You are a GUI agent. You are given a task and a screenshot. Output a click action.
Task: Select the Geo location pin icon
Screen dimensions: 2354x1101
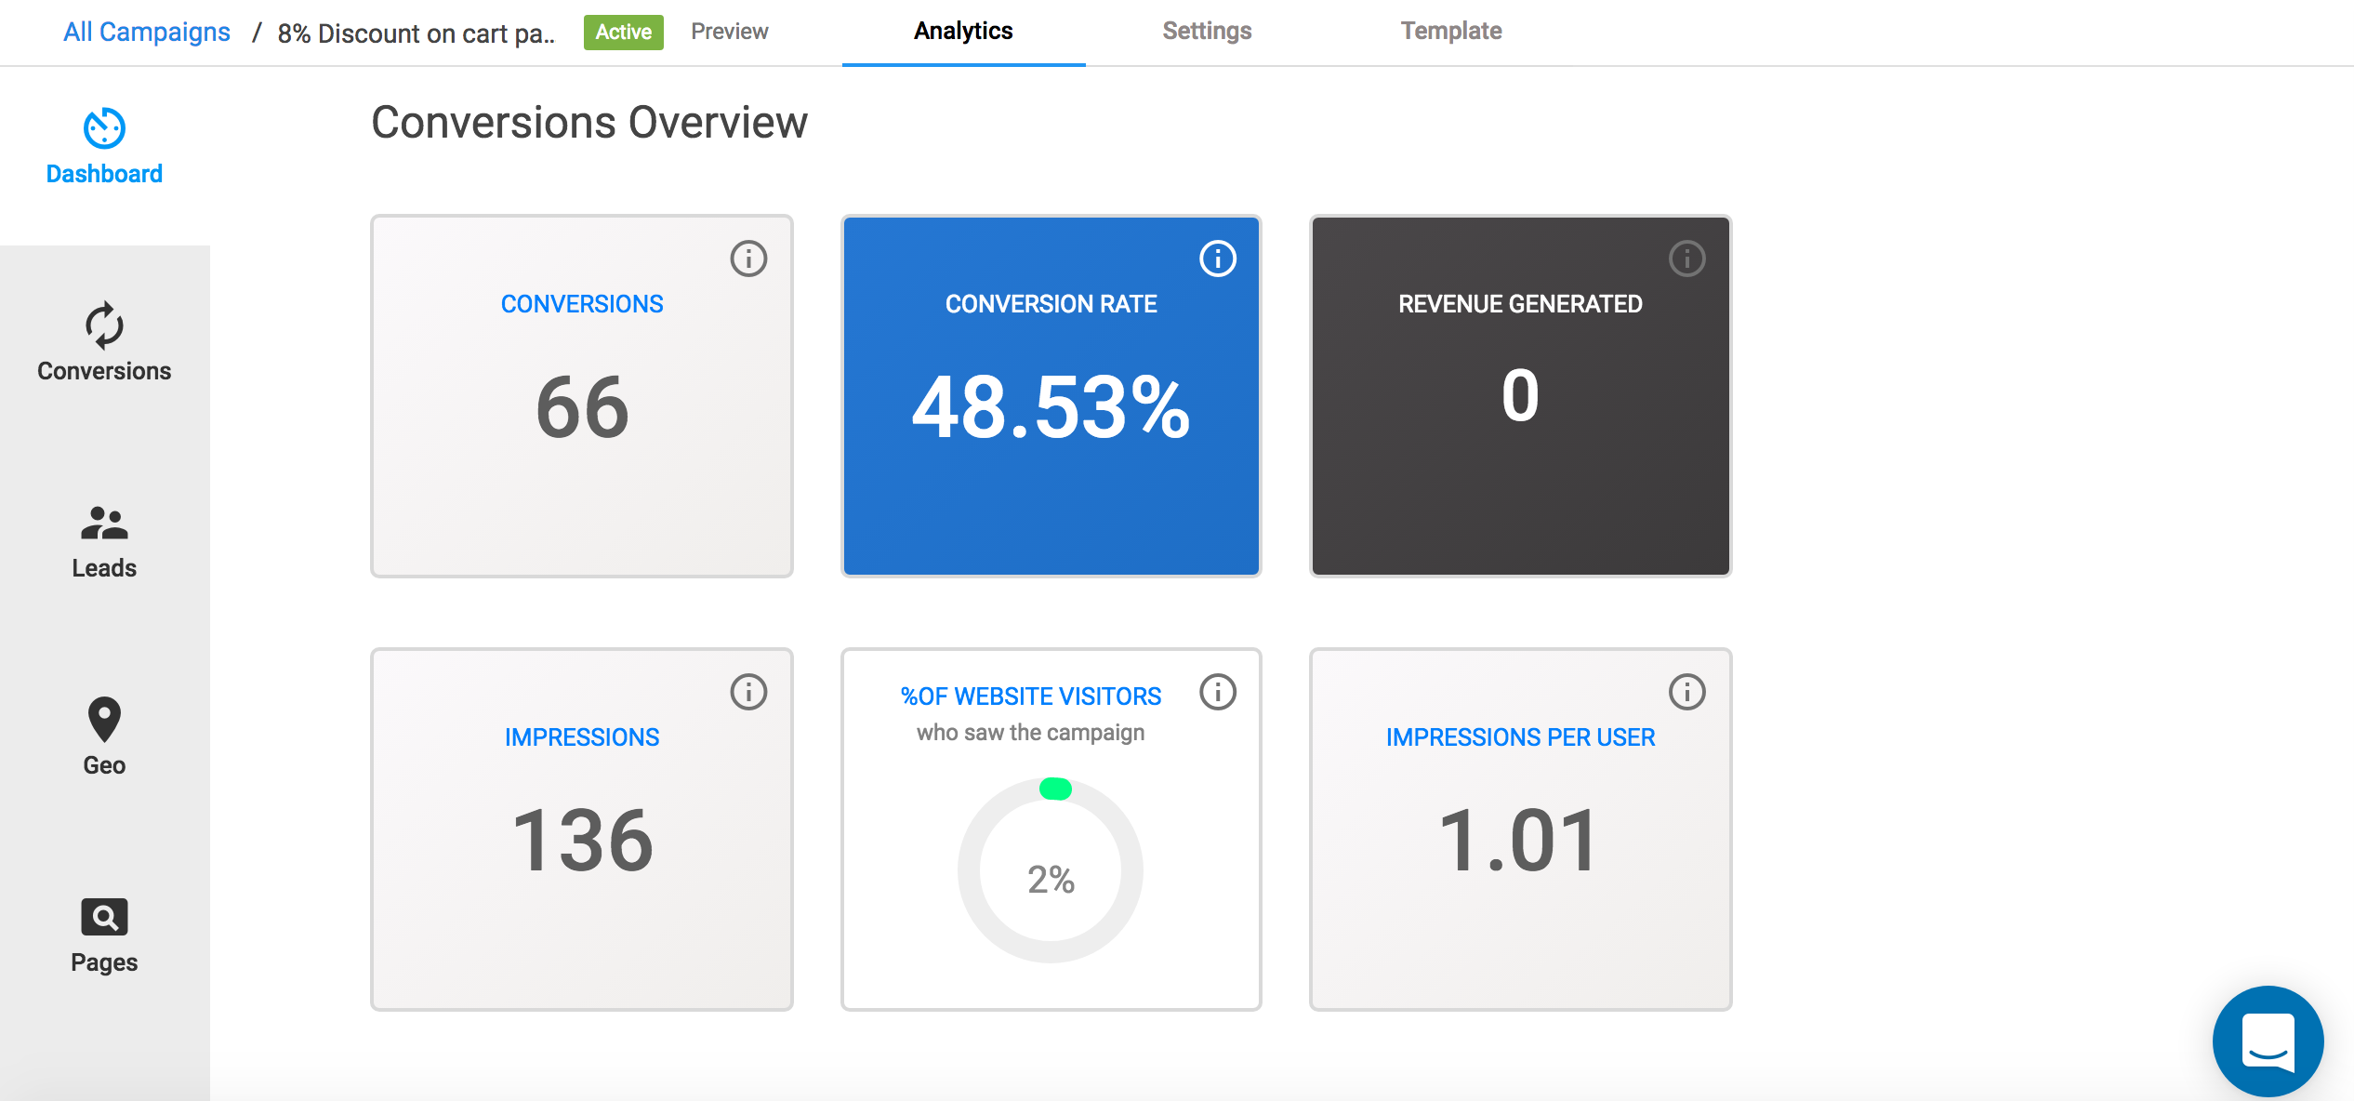104,720
